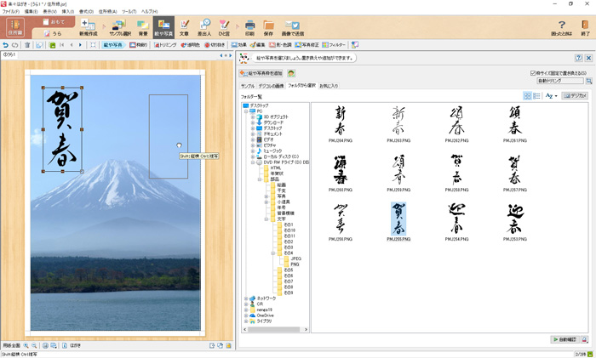Screen dimensions: 596x358
Task: Open the A-Z sort order dropdown
Action: [x=551, y=96]
